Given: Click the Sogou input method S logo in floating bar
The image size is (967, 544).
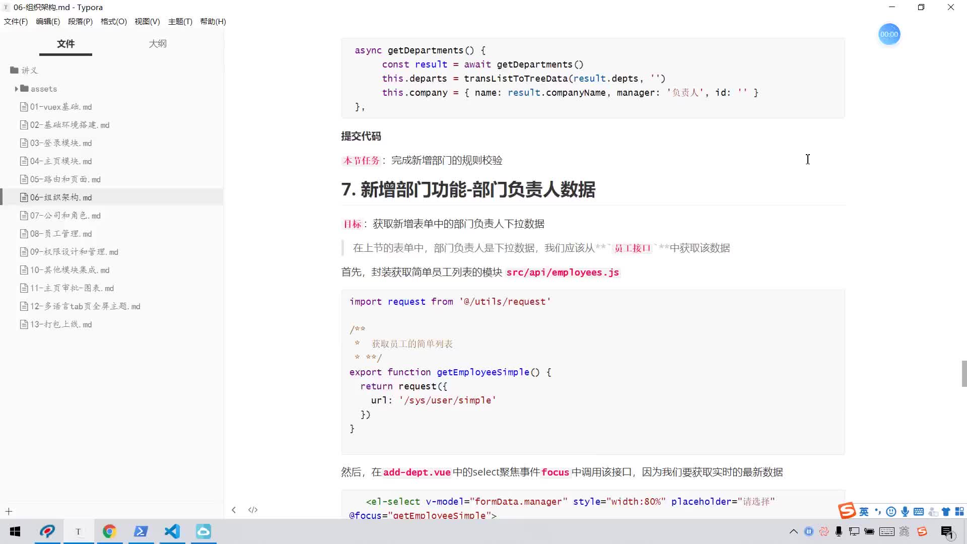Looking at the screenshot, I should click(x=847, y=511).
